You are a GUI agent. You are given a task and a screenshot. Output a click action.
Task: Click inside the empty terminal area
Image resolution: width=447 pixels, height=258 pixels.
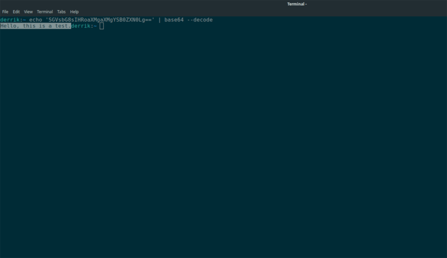pyautogui.click(x=218, y=131)
